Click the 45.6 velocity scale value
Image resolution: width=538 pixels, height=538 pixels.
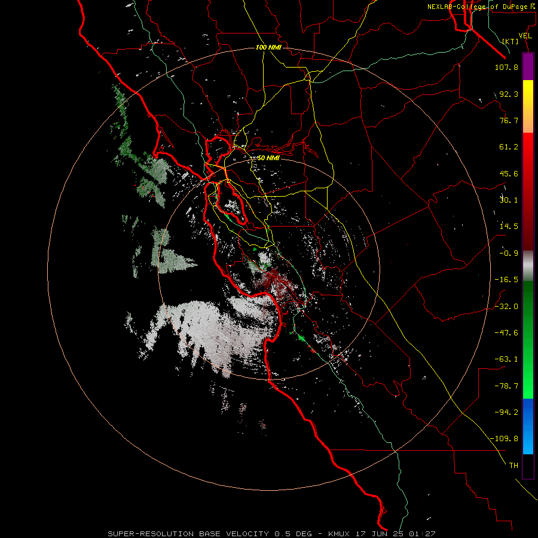click(509, 173)
